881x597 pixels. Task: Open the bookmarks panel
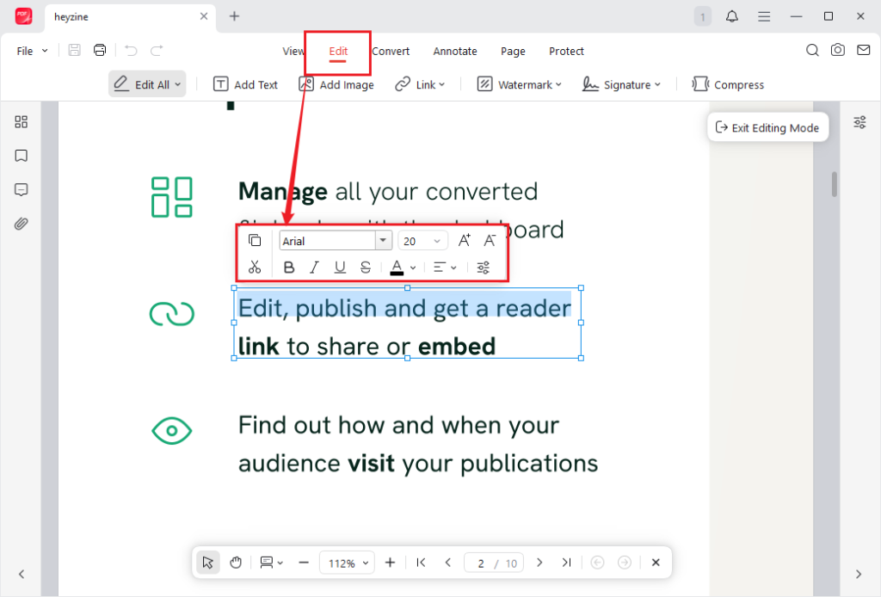click(22, 156)
